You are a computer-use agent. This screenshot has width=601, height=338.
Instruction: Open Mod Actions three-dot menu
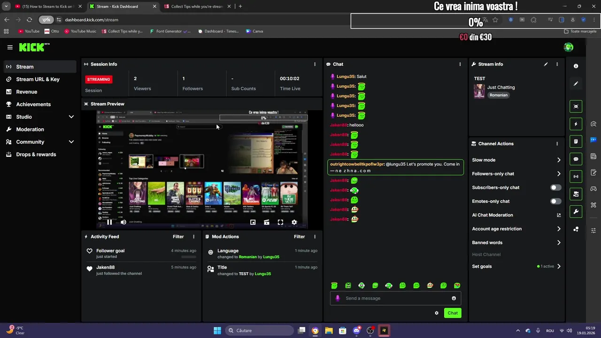pyautogui.click(x=315, y=237)
